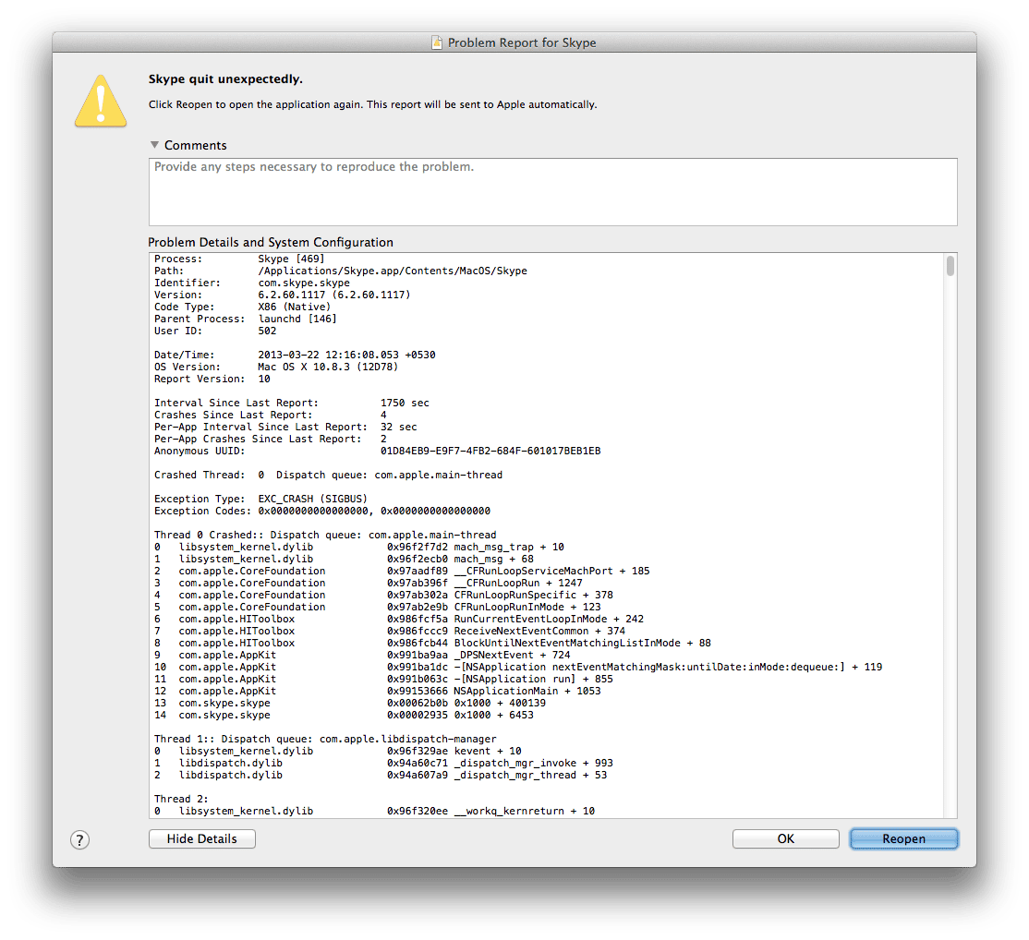This screenshot has height=940, width=1029.
Task: Click the Reopen button
Action: pos(903,838)
